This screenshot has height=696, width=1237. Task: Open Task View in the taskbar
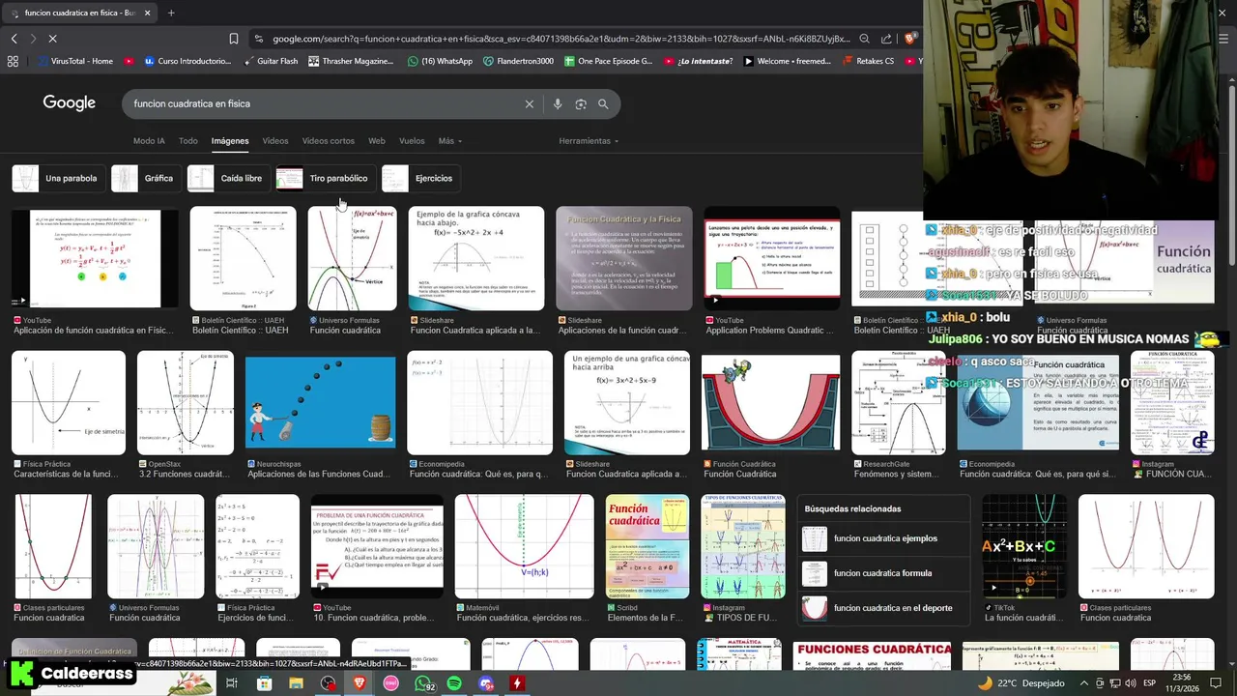tap(232, 683)
